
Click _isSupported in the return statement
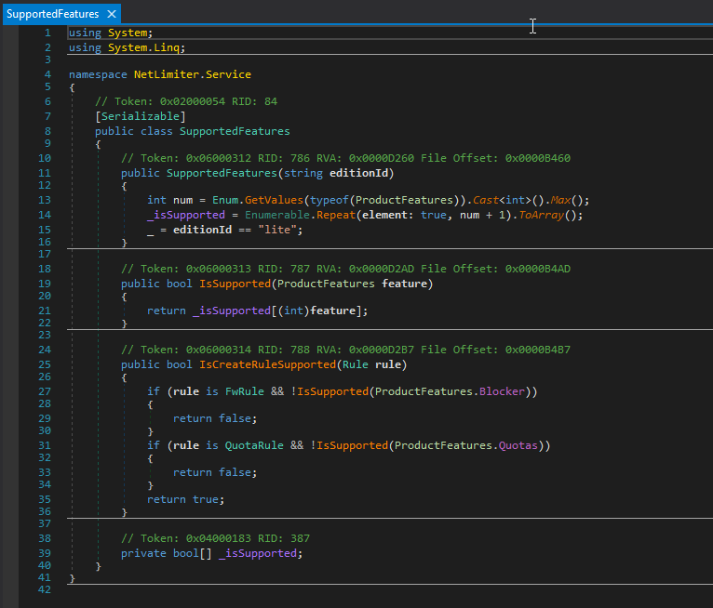pos(232,311)
